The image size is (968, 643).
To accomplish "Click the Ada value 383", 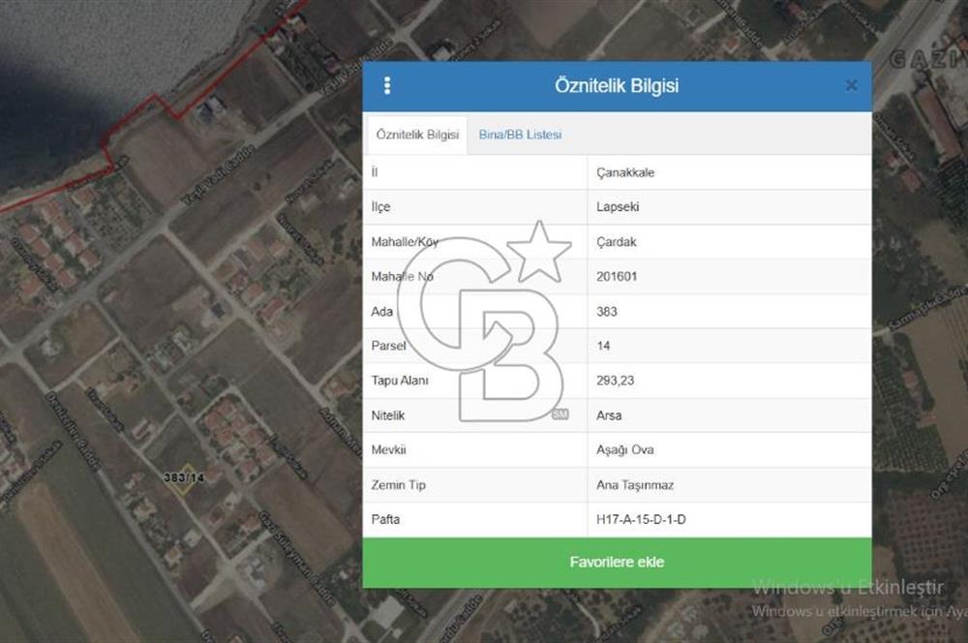I will tap(607, 312).
